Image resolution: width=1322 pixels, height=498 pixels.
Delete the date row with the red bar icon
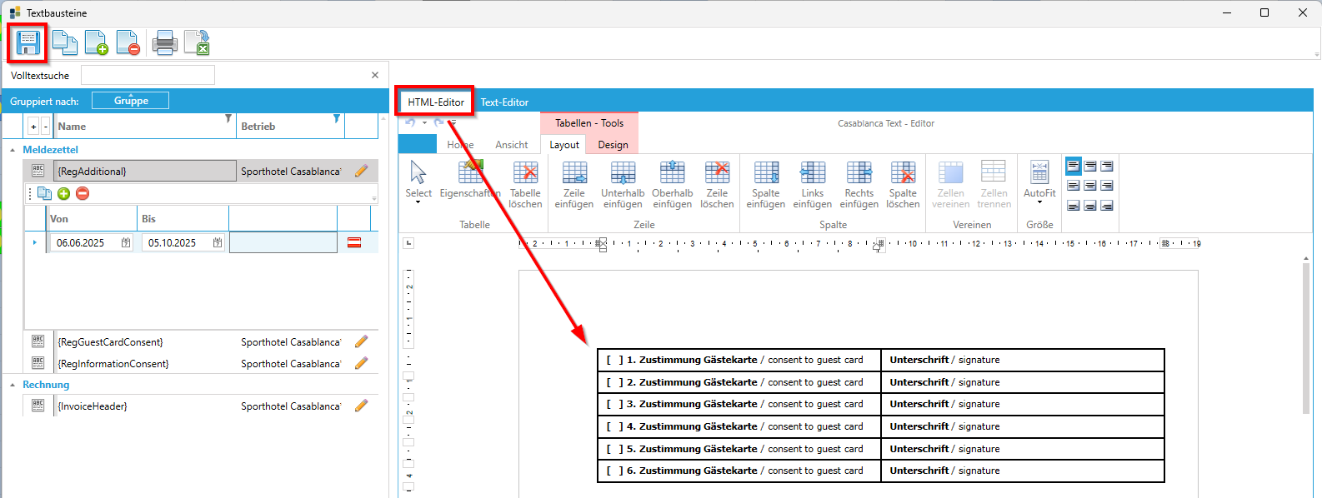(354, 242)
